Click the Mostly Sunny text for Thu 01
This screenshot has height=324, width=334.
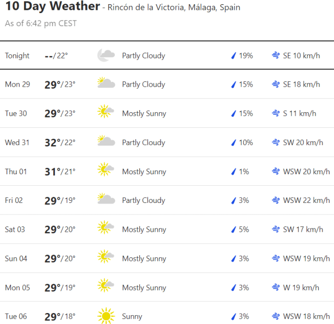pos(144,172)
